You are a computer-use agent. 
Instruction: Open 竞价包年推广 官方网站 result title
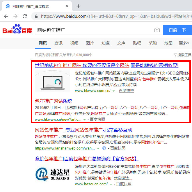coord(87,159)
